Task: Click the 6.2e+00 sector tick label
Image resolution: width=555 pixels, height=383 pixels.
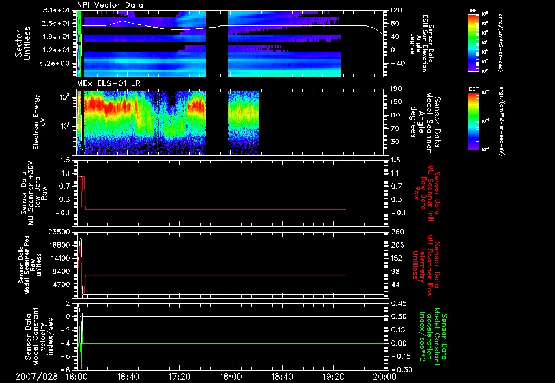Action: point(56,63)
